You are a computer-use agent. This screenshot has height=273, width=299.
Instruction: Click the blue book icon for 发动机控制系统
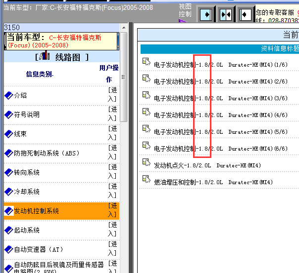(8, 211)
